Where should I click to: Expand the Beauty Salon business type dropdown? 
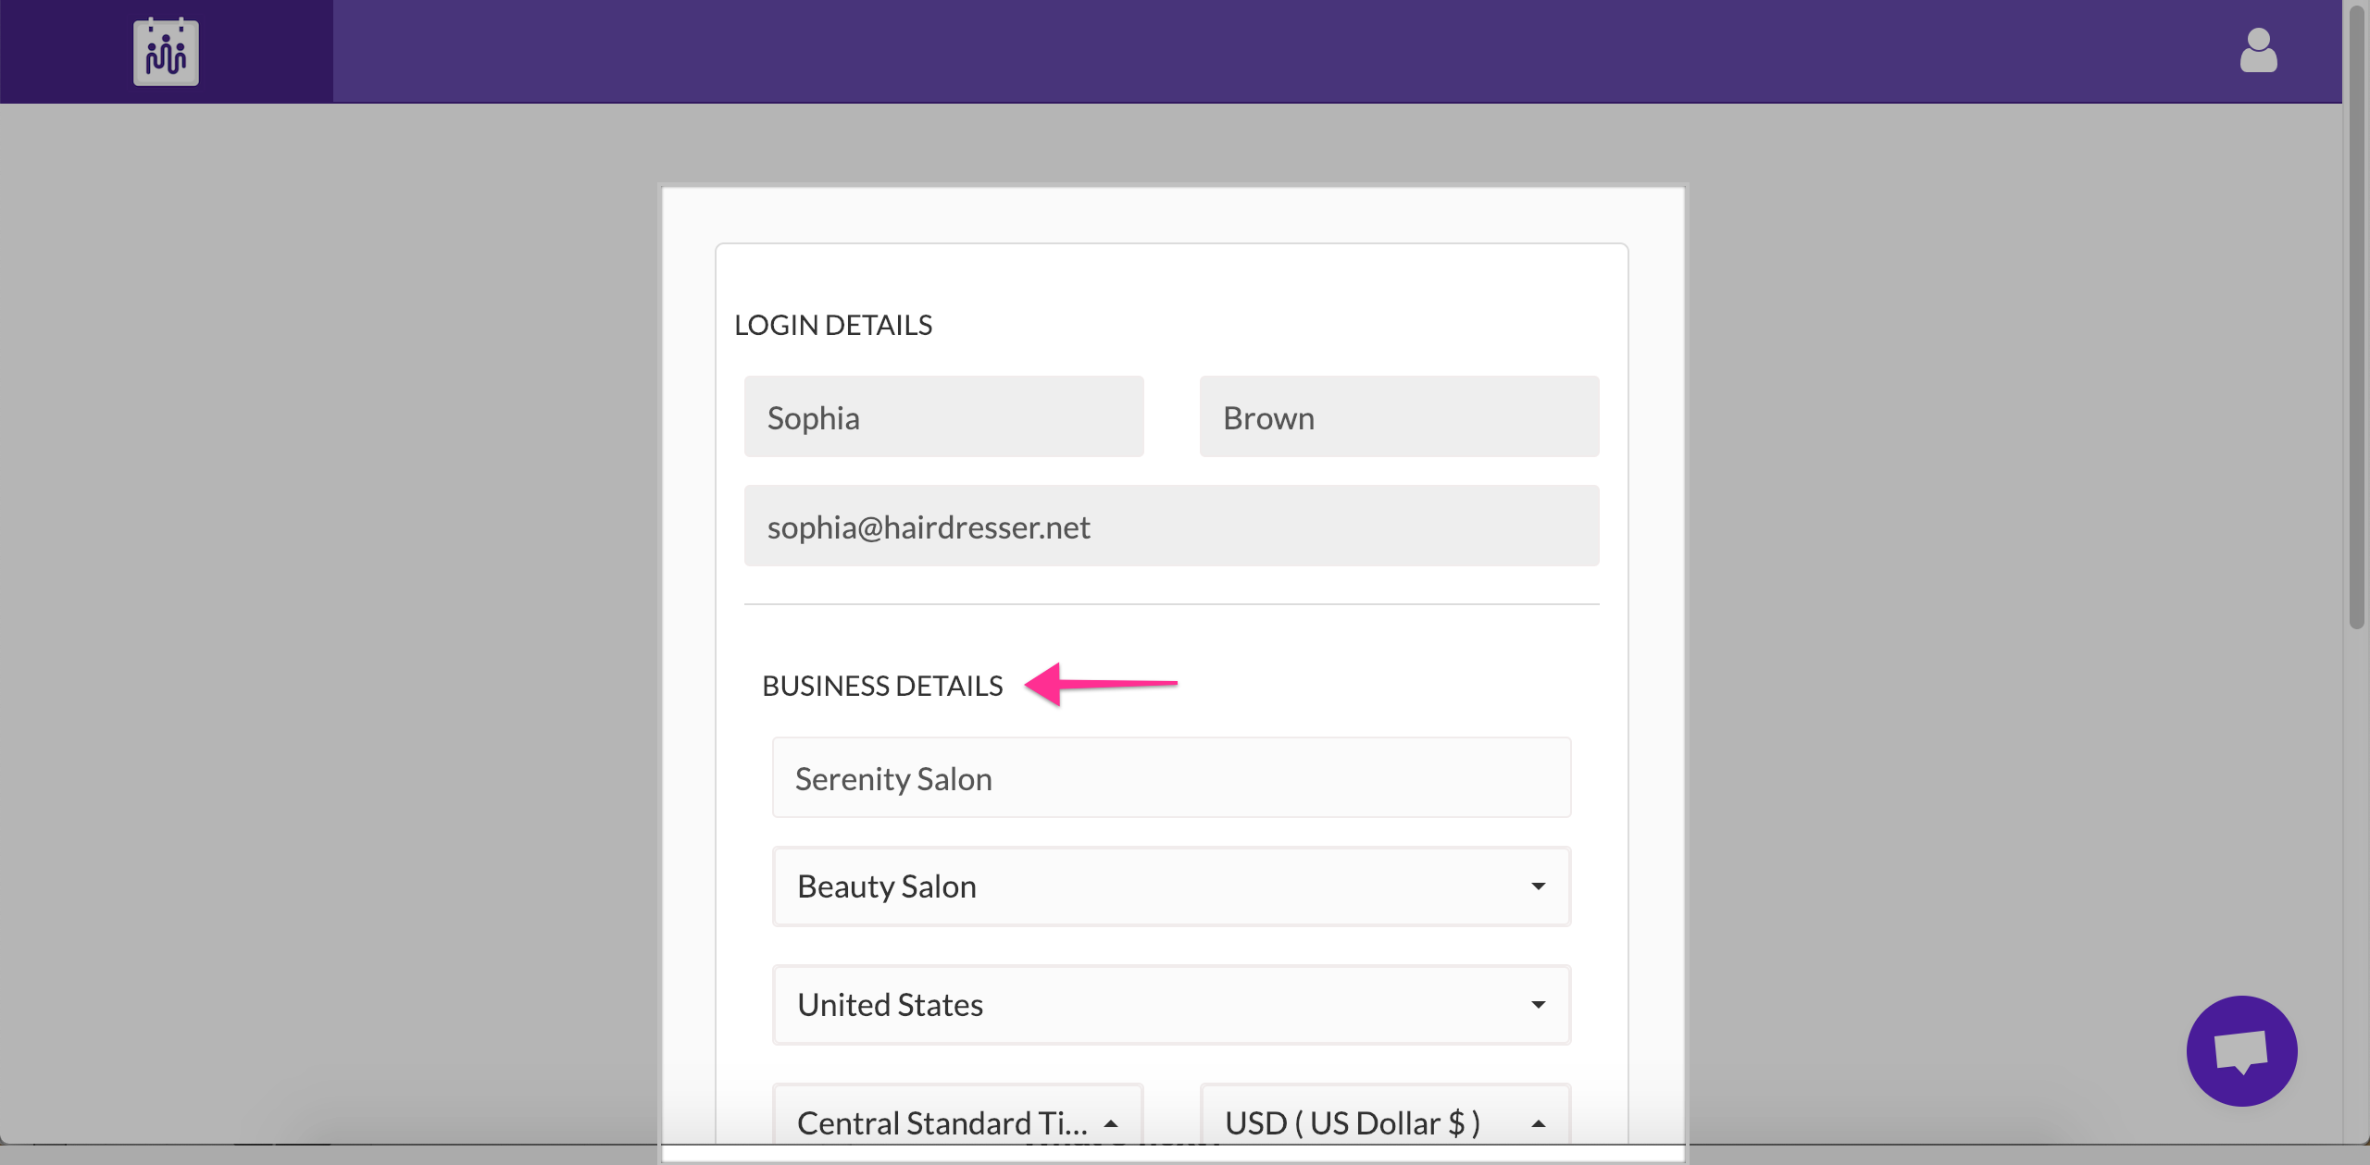(1170, 886)
